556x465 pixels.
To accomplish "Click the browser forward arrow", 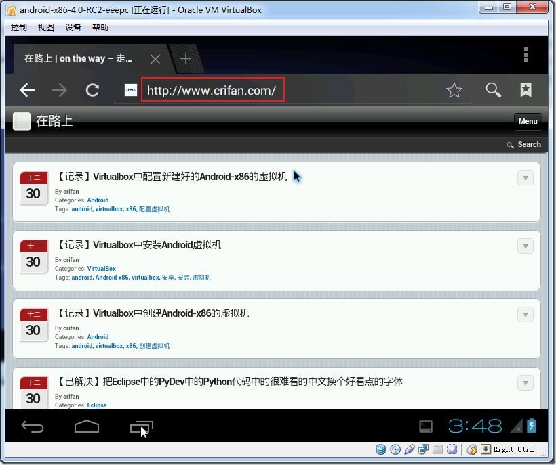I will coord(59,90).
